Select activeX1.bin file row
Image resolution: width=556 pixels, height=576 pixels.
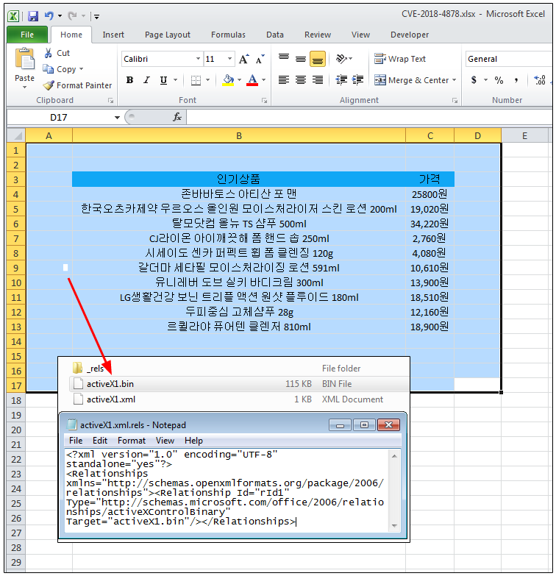pyautogui.click(x=239, y=384)
